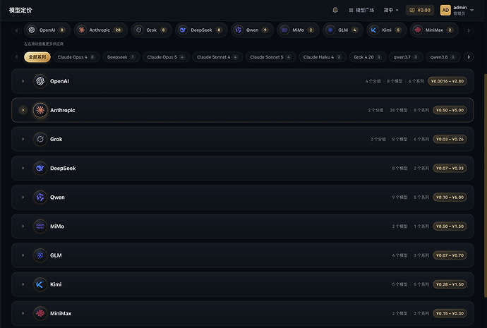Click the wallet icon beside ¥0.00
This screenshot has height=328, width=487.
click(412, 11)
